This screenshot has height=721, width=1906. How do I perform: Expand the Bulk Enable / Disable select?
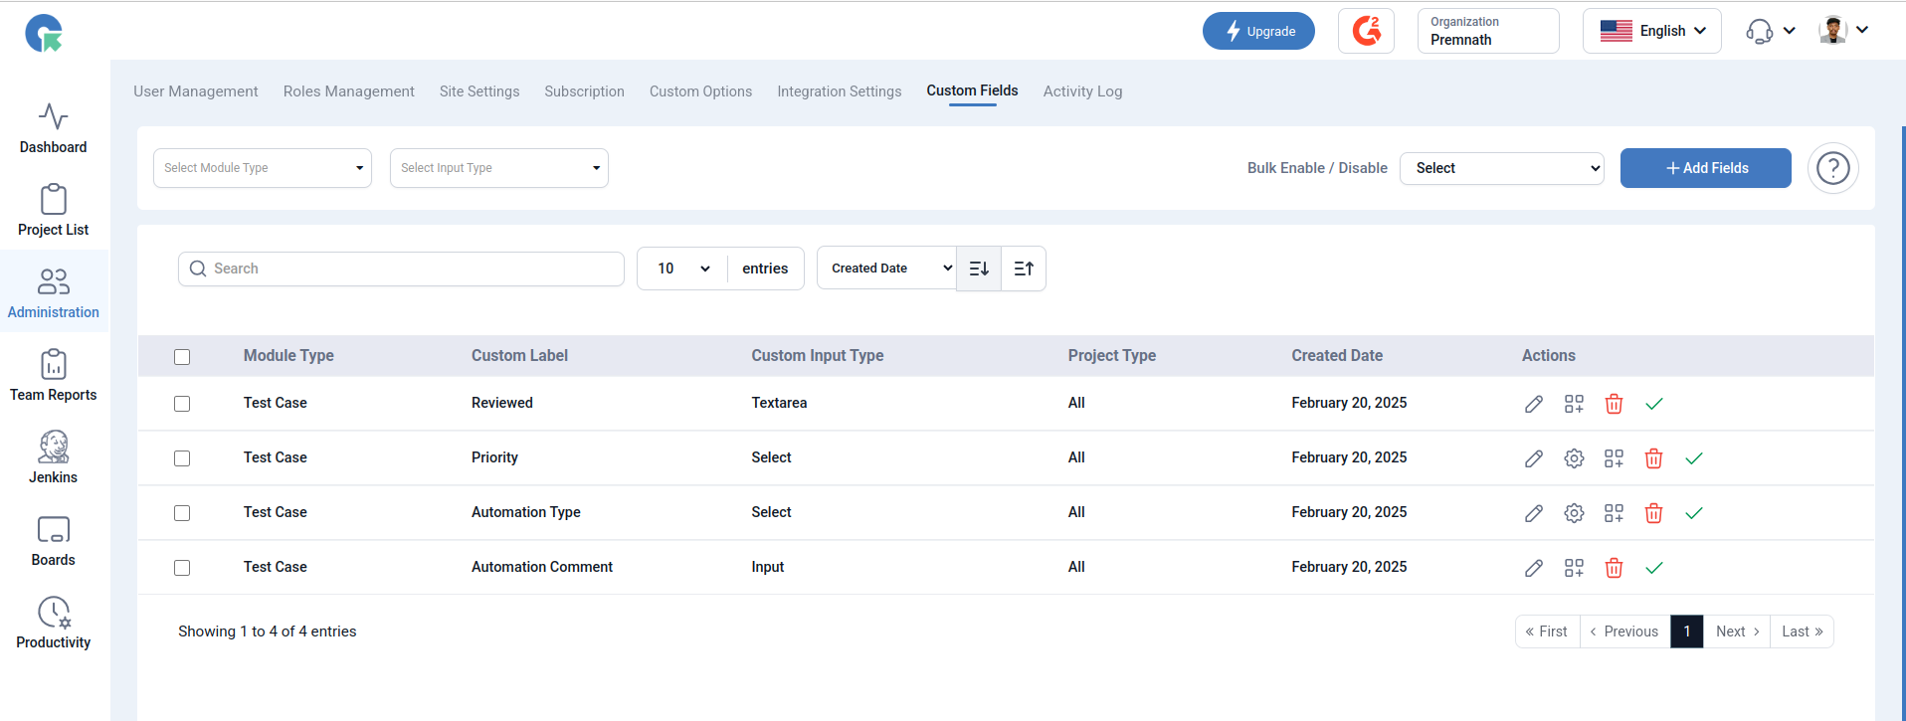click(x=1501, y=168)
